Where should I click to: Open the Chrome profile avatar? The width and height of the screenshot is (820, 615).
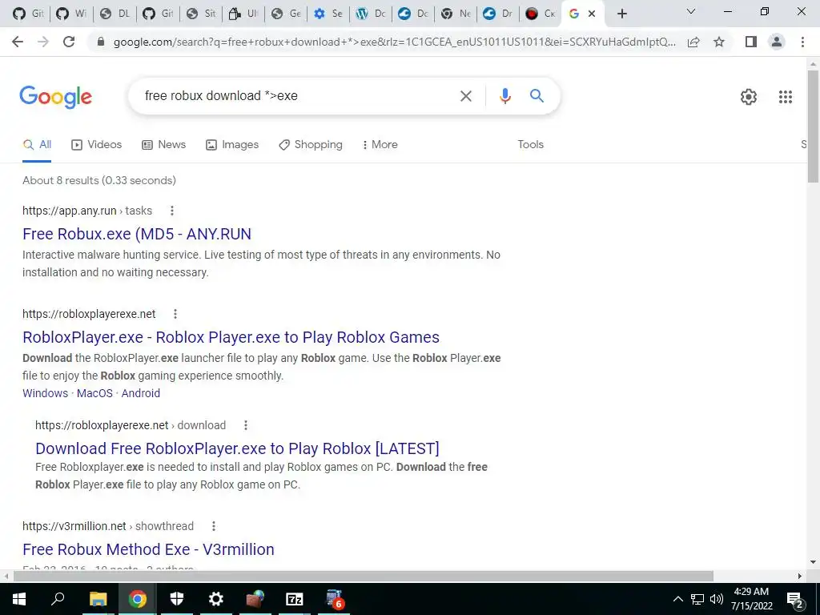777,42
